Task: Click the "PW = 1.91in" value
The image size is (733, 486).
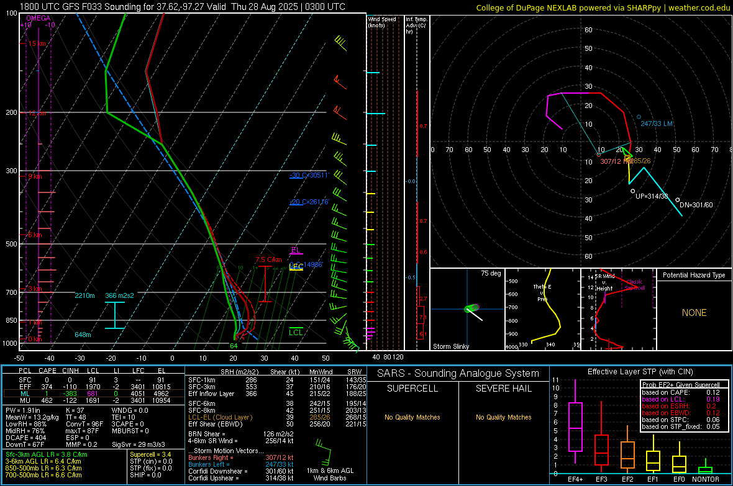Action: point(23,410)
